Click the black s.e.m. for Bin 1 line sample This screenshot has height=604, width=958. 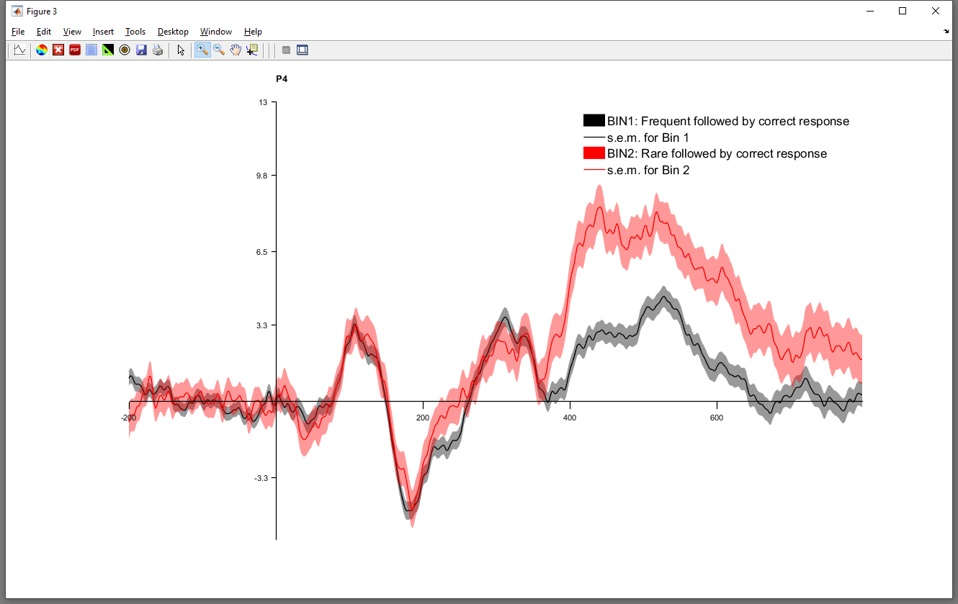pyautogui.click(x=594, y=138)
